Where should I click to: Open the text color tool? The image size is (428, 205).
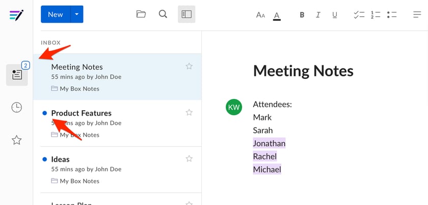coord(277,16)
